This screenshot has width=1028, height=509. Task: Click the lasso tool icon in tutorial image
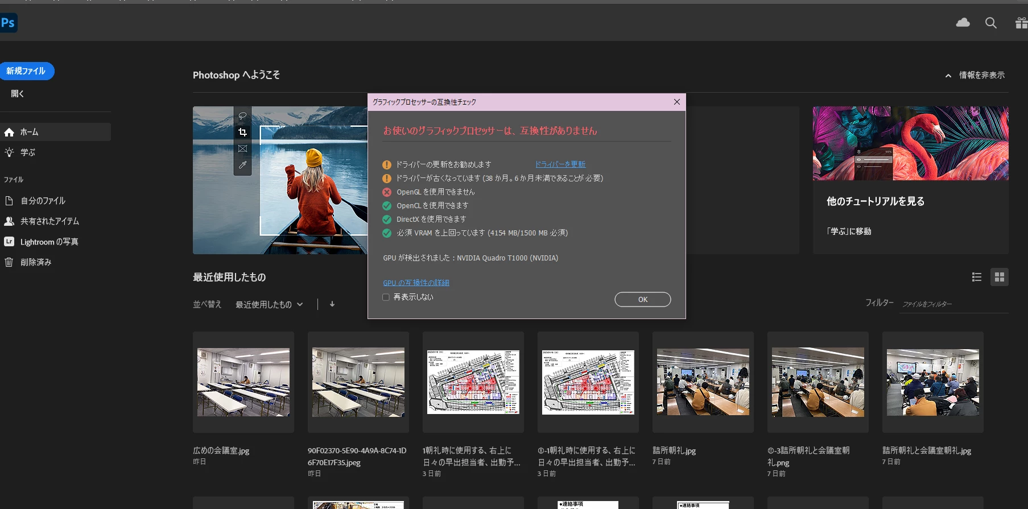click(242, 116)
